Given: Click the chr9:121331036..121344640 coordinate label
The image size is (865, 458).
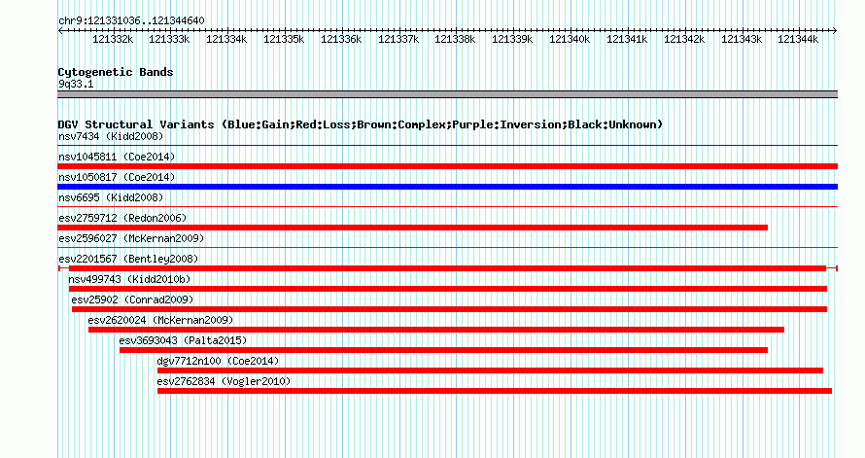Looking at the screenshot, I should (x=131, y=20).
